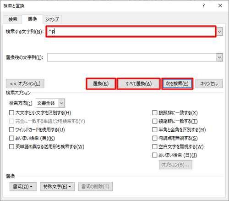Image resolution: width=229 pixels, height=201 pixels.
Task: Open the 置換後の文字列 history dropdown
Action: (x=219, y=57)
